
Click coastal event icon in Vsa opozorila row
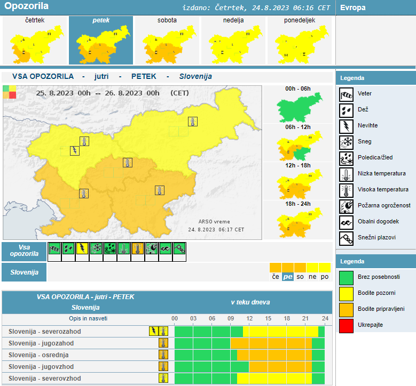(166, 248)
